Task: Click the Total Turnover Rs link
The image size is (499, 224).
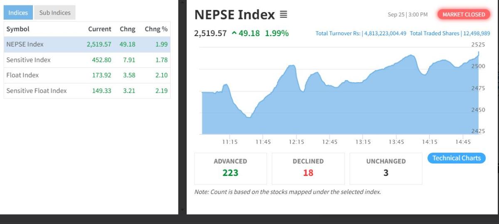Action: (x=361, y=34)
